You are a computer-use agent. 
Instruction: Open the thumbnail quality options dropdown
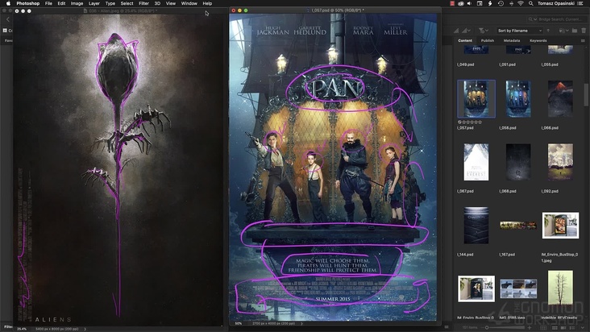pyautogui.click(x=466, y=31)
